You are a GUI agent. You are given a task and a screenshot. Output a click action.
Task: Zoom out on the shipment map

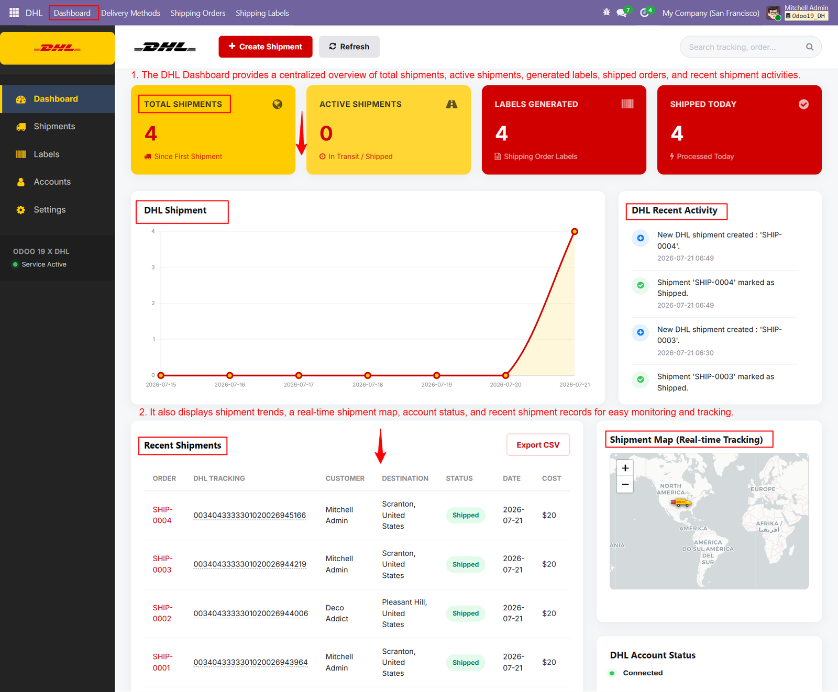625,485
